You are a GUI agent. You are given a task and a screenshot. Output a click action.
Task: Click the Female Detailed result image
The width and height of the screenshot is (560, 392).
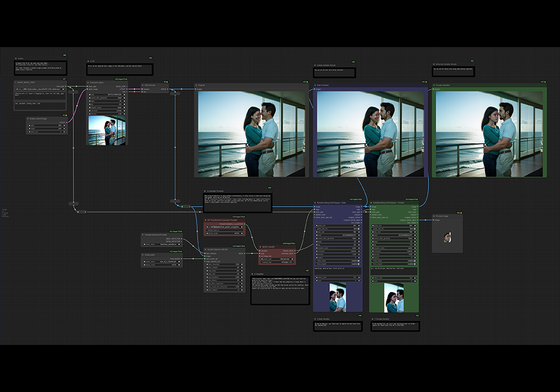(x=489, y=134)
